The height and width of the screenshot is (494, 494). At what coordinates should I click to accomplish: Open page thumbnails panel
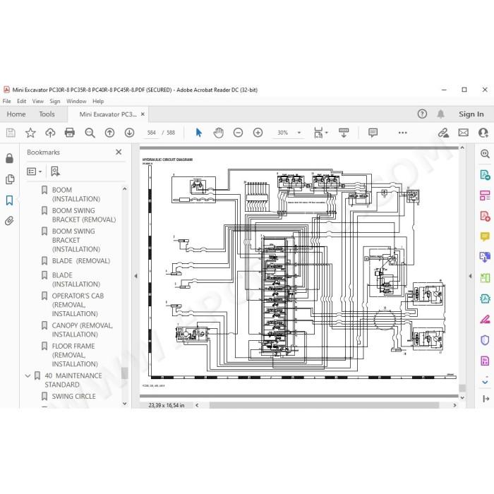pos(9,179)
